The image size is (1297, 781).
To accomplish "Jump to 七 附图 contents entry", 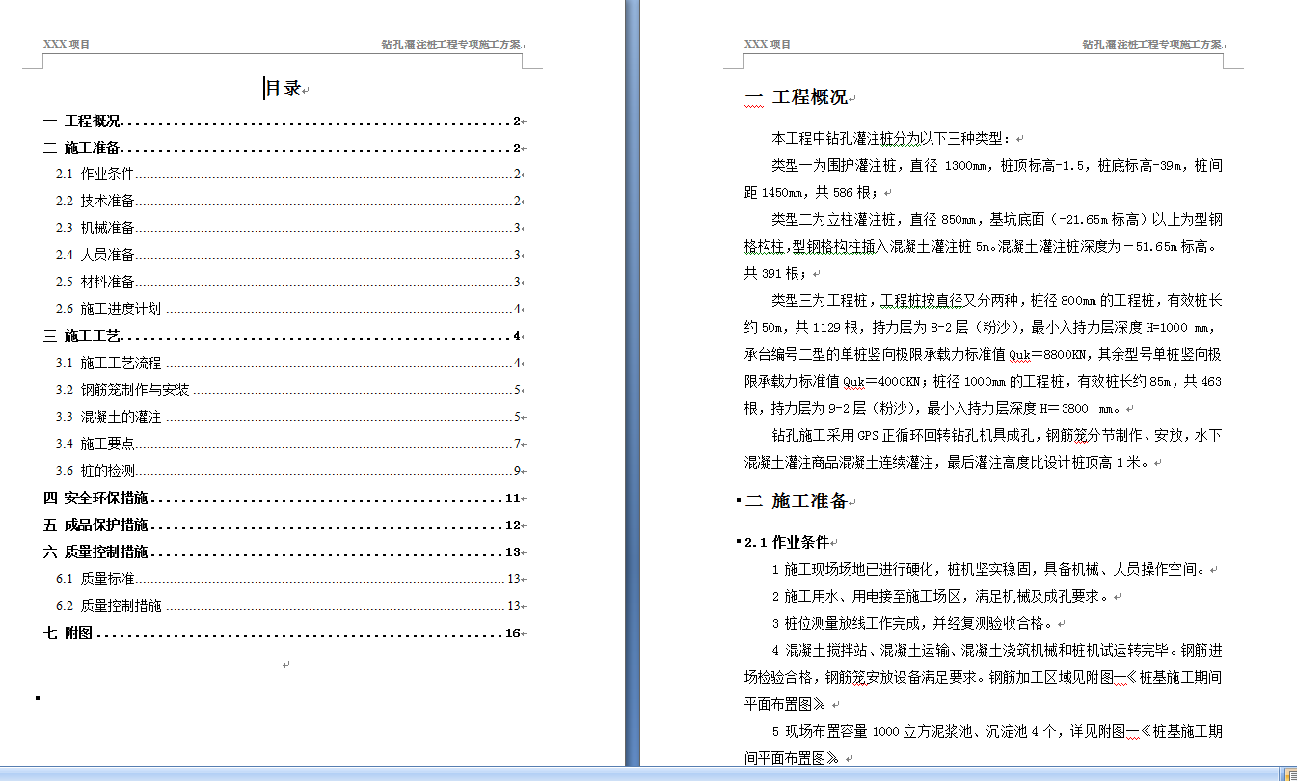I will (x=79, y=633).
